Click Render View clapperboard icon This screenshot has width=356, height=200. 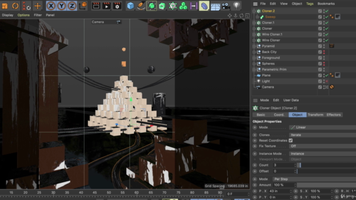96,6
